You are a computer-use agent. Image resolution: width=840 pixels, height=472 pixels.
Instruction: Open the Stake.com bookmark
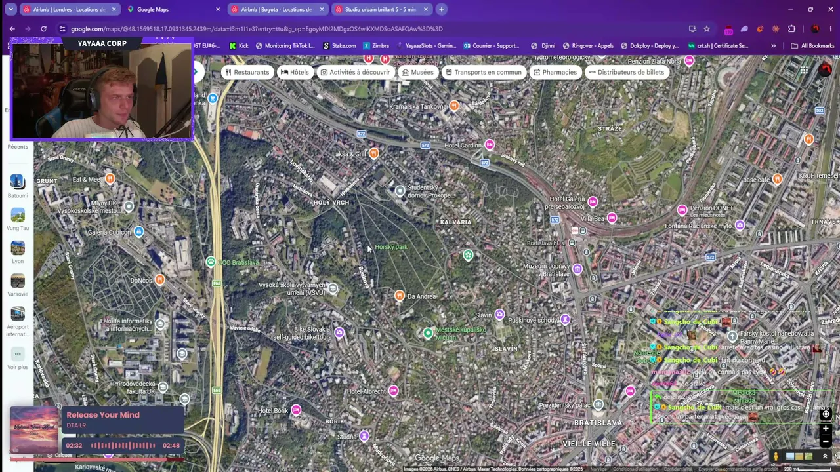click(339, 46)
